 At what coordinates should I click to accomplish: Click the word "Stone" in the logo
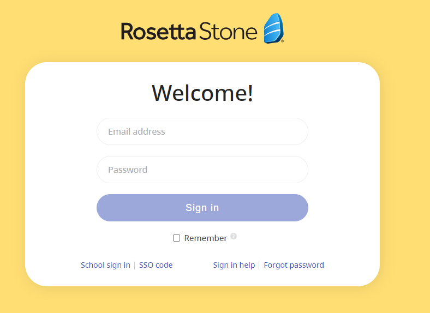228,32
